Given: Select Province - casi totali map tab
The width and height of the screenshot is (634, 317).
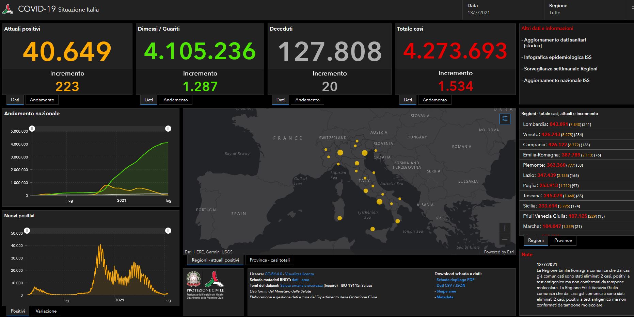Looking at the screenshot, I should pyautogui.click(x=269, y=260).
